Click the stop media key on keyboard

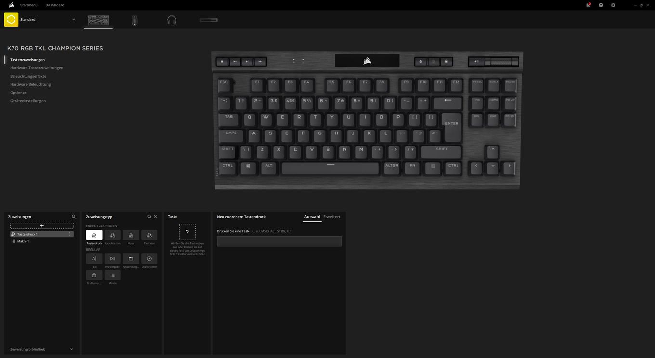tap(222, 62)
